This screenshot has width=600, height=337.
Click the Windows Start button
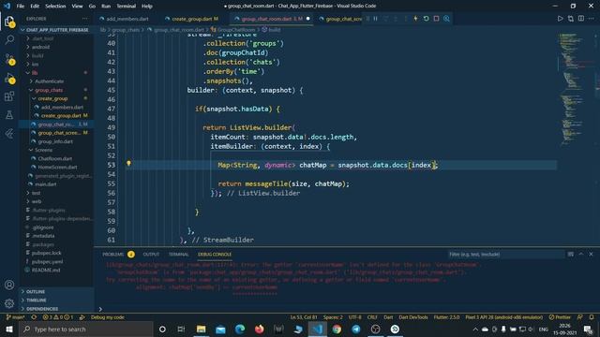[9, 329]
